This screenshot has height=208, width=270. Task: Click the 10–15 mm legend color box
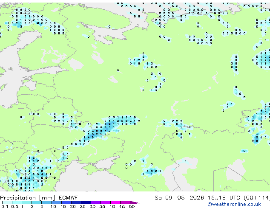56,202
